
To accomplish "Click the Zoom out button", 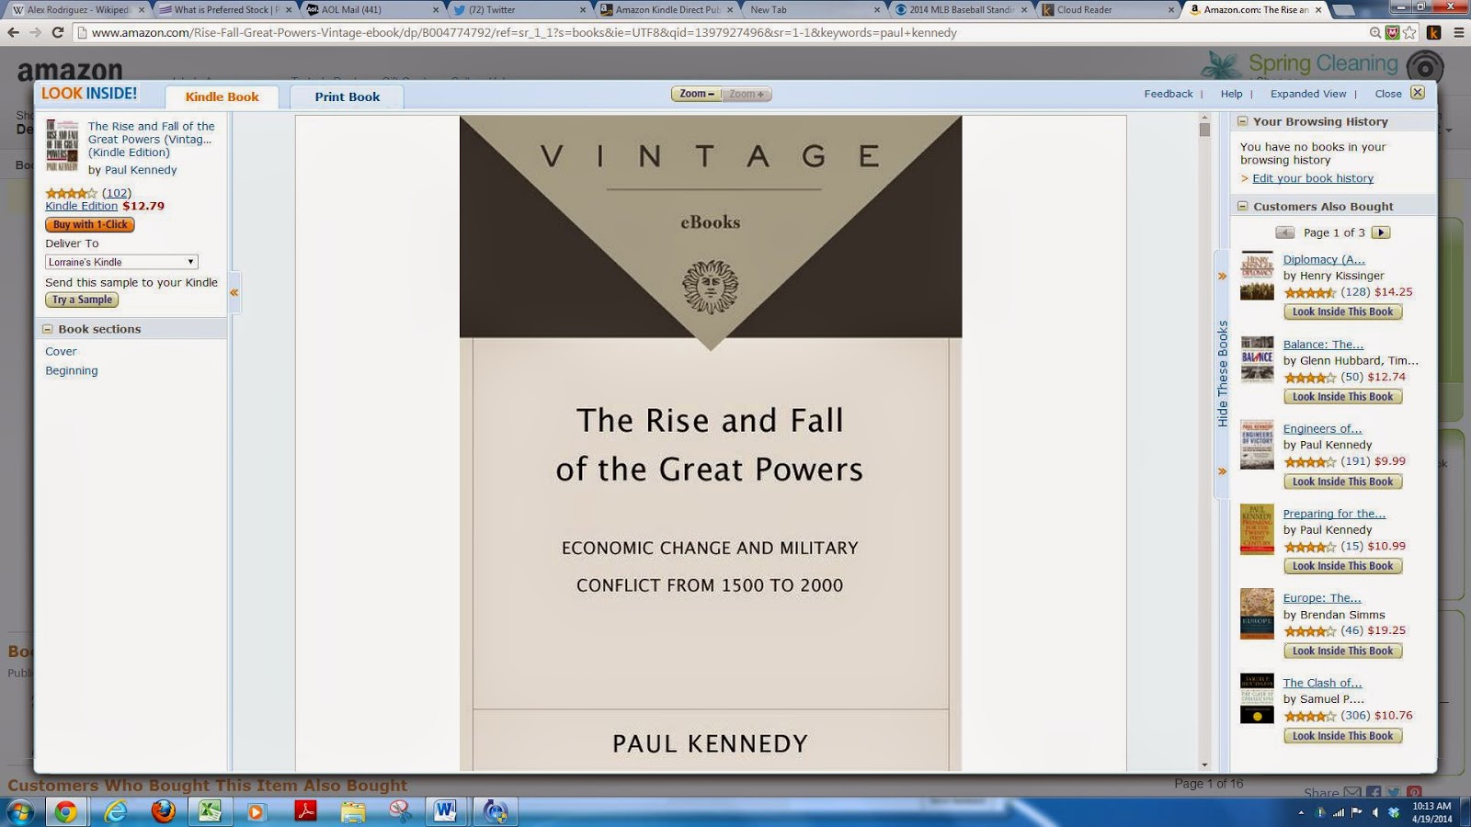I will pos(696,94).
